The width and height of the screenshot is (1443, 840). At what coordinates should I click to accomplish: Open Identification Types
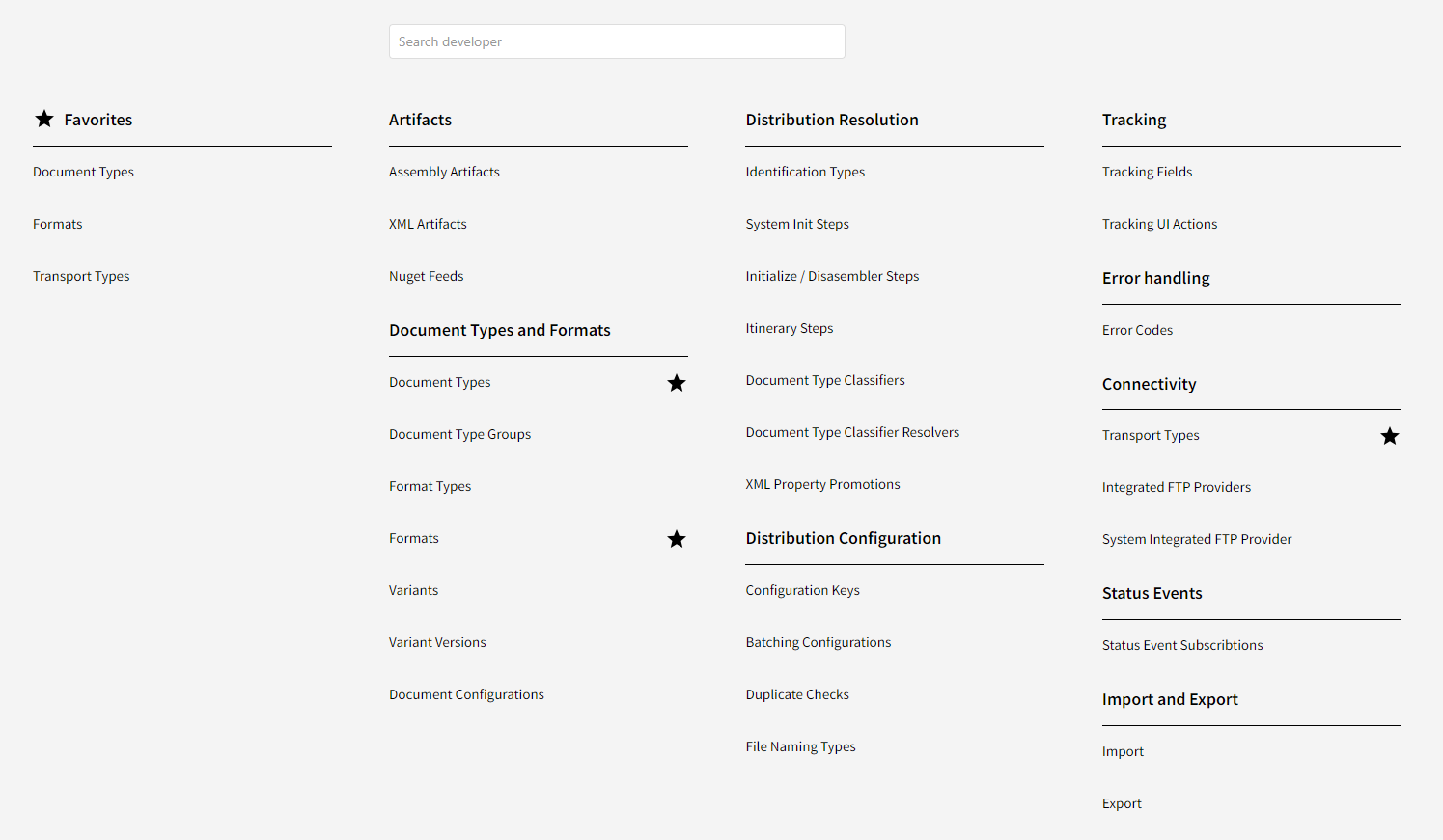pos(805,172)
